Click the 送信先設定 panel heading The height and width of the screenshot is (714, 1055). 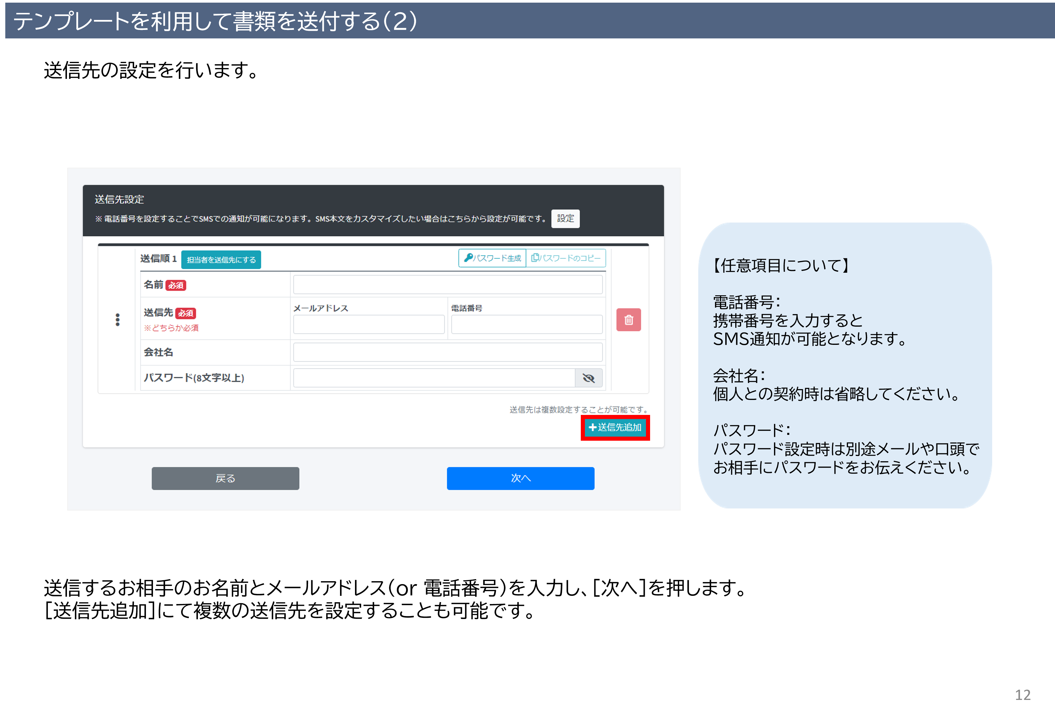(120, 199)
